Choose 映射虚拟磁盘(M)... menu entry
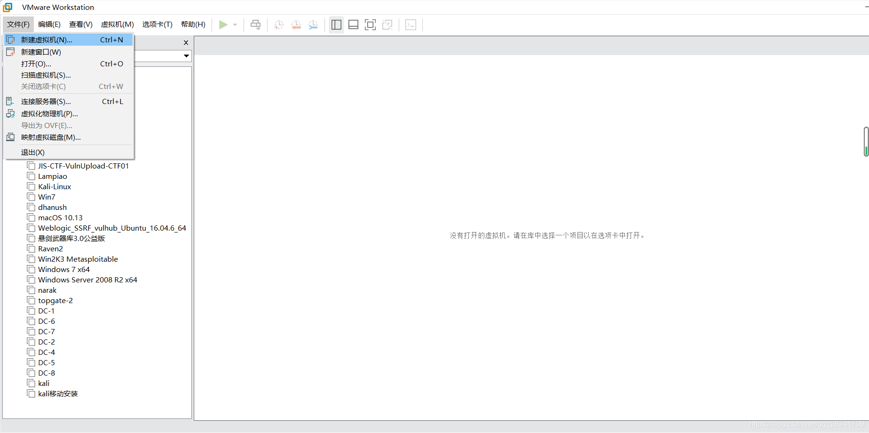The image size is (869, 433). [69, 137]
